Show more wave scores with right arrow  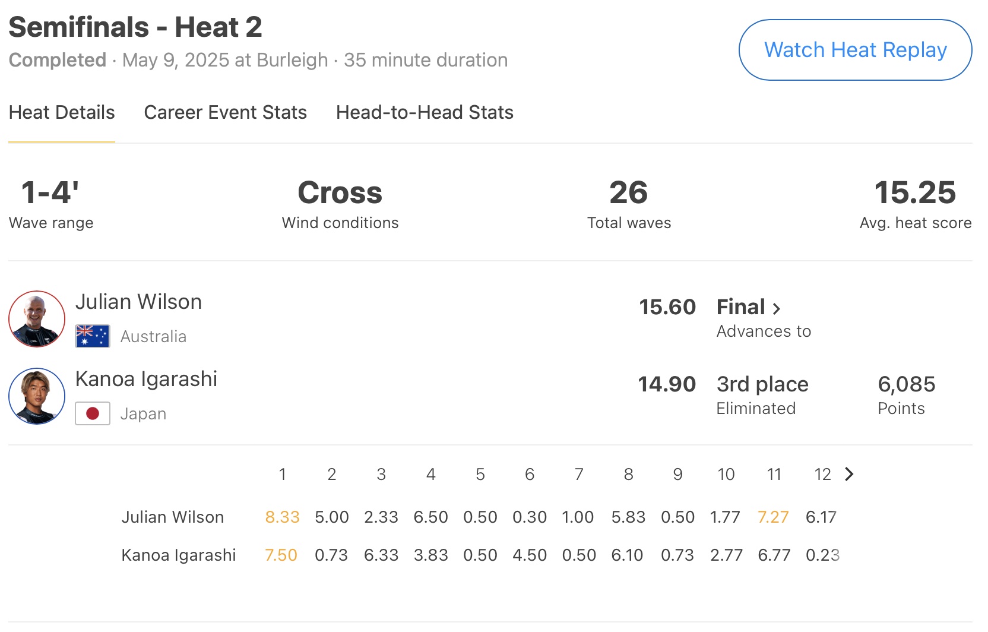[849, 474]
